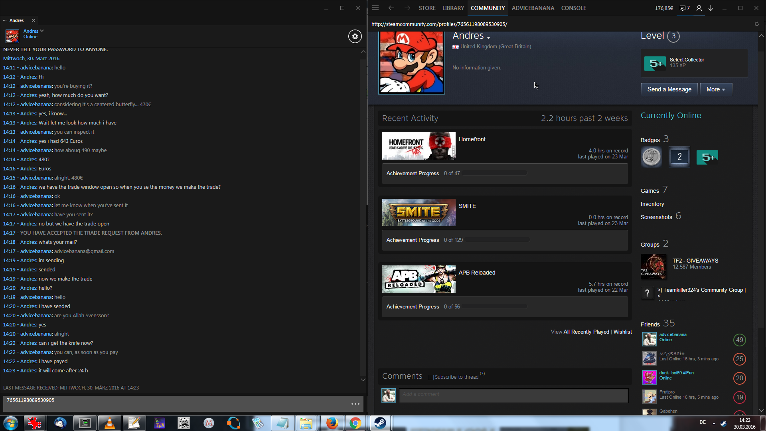
Task: Enable Subscribe to thread checkbox
Action: click(431, 377)
